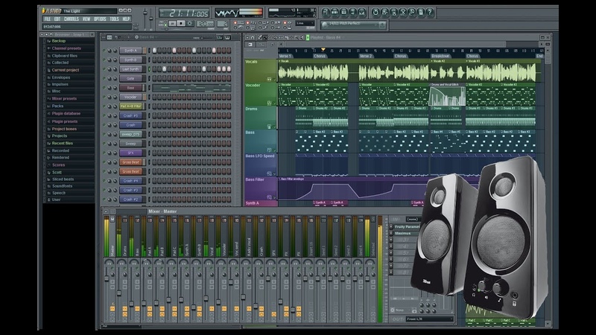Image resolution: width=596 pixels, height=335 pixels.
Task: Open the Playlist view shortcut icon
Action: (326, 13)
